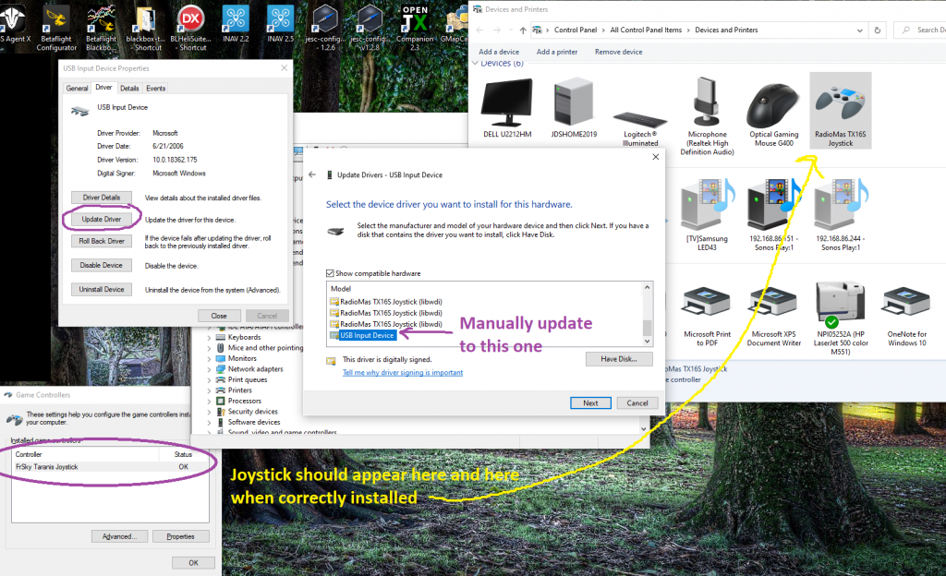Screen dimensions: 946x576
Task: Select the Logitech Illuminated keyboard device
Action: click(641, 127)
